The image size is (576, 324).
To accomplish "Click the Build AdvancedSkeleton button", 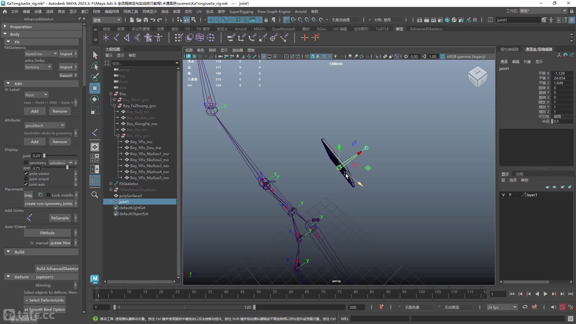I will [x=57, y=268].
